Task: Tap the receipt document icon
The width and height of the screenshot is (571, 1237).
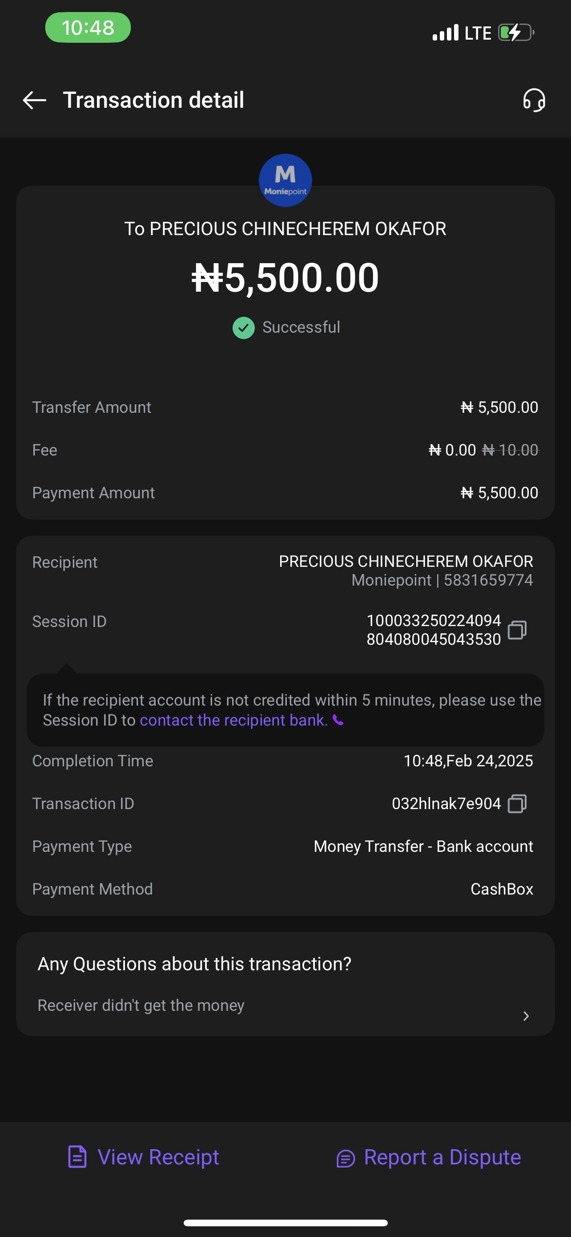Action: 77,1157
